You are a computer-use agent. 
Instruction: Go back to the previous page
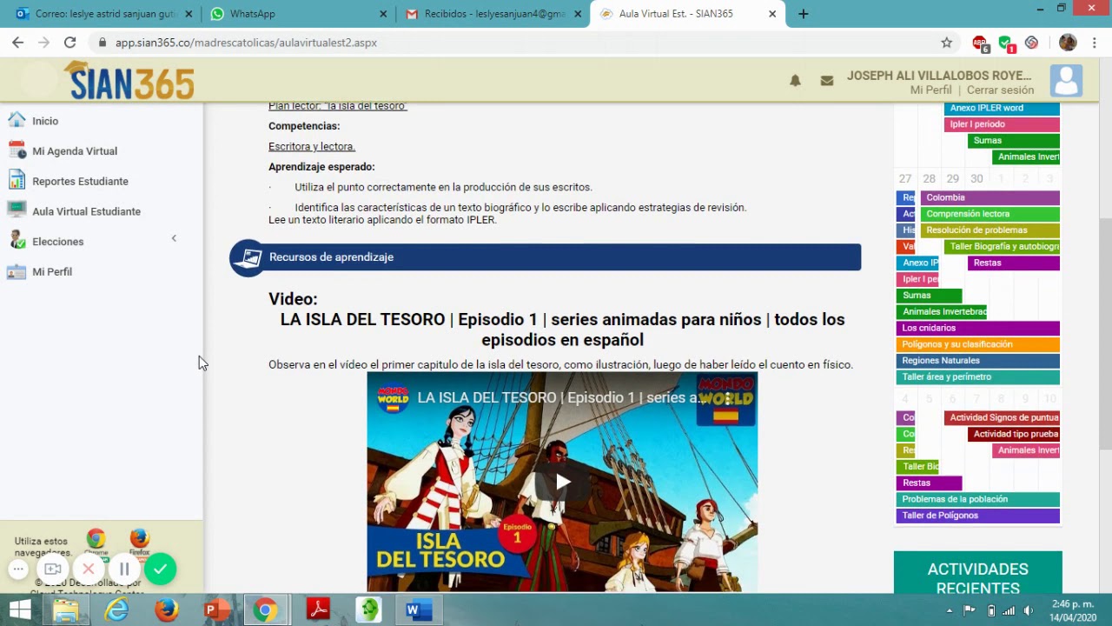click(17, 43)
